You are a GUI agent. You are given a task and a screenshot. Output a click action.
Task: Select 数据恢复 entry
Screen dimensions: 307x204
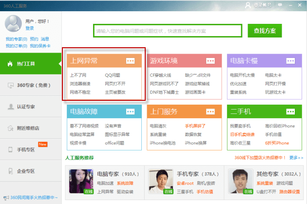[x=193, y=134]
